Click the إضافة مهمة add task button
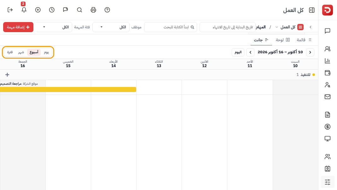The width and height of the screenshot is (337, 190). click(18, 27)
